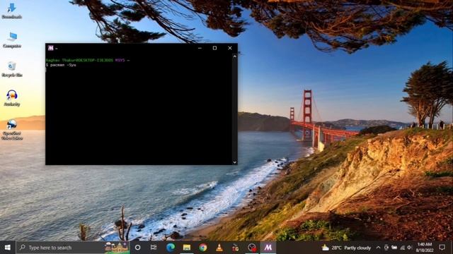Close the MSYS2 terminal window
Image resolution: width=453 pixels, height=254 pixels.
[x=230, y=48]
